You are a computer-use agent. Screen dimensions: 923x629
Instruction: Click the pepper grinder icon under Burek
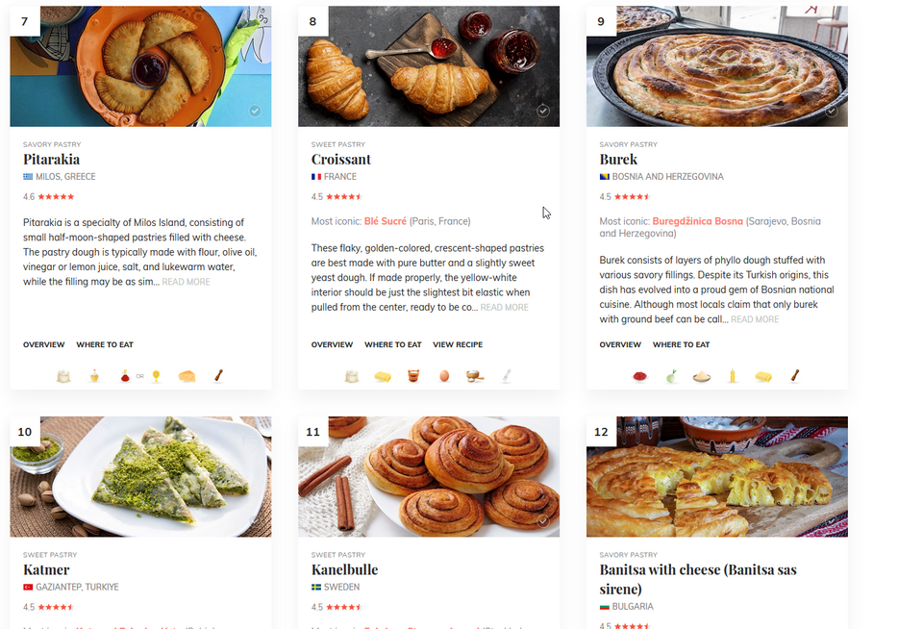pyautogui.click(x=795, y=376)
